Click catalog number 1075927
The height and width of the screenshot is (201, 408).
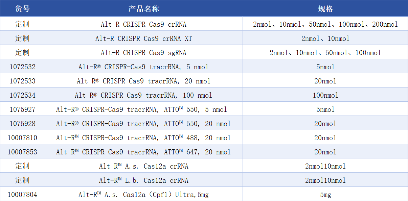pyautogui.click(x=22, y=109)
